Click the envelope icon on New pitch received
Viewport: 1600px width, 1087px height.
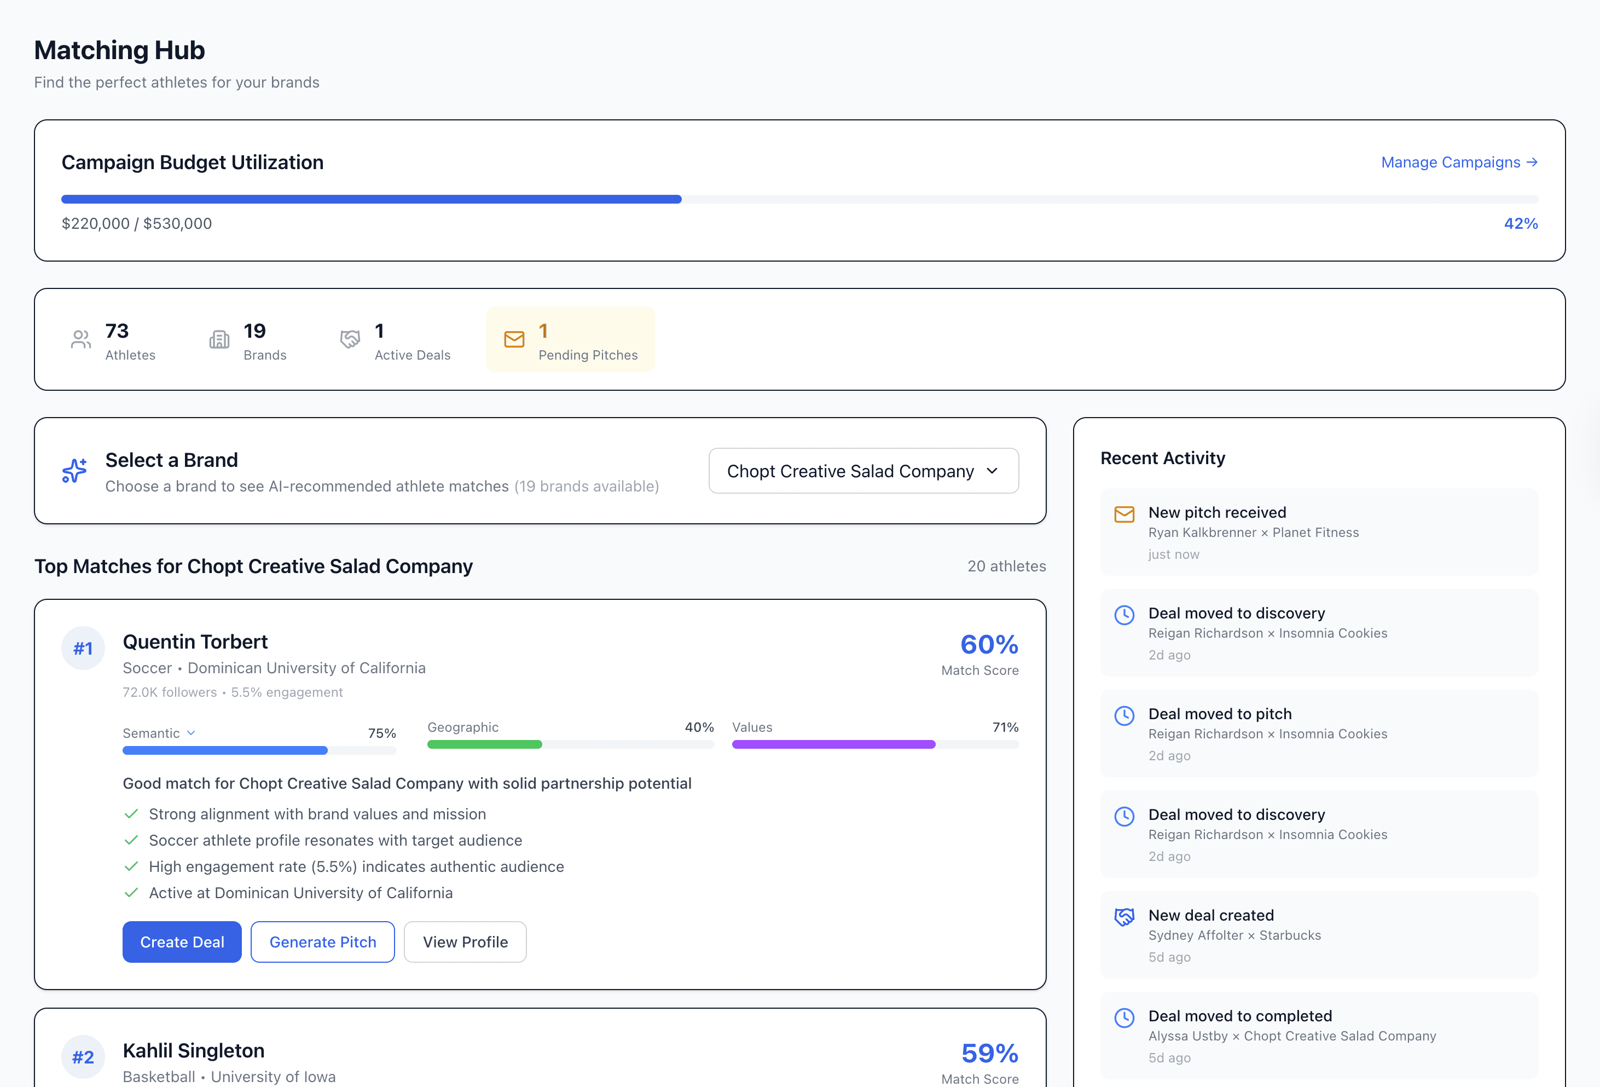(x=1124, y=514)
